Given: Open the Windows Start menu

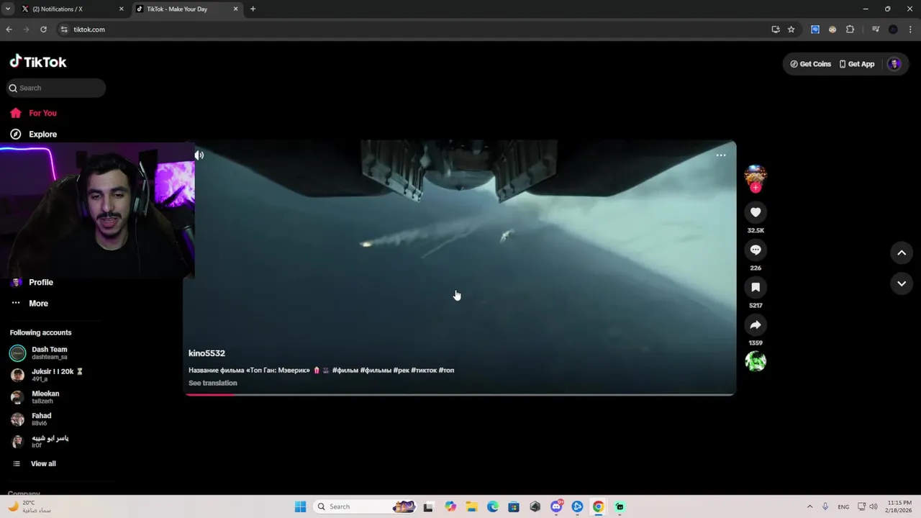Looking at the screenshot, I should (300, 506).
